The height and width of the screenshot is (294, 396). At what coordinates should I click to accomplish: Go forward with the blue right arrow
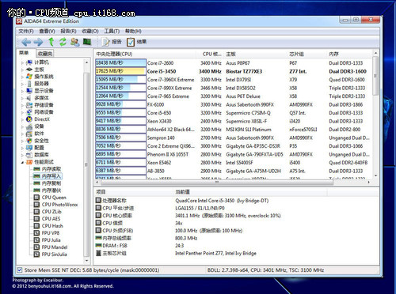click(x=38, y=42)
